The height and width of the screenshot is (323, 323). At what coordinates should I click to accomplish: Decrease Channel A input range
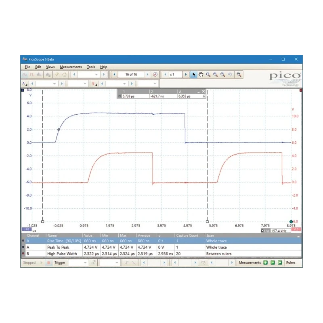click(x=32, y=84)
